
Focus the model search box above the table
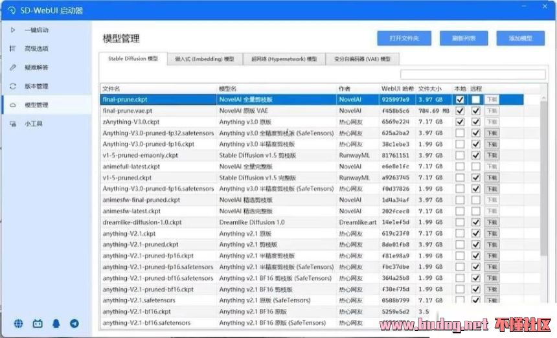(x=473, y=74)
